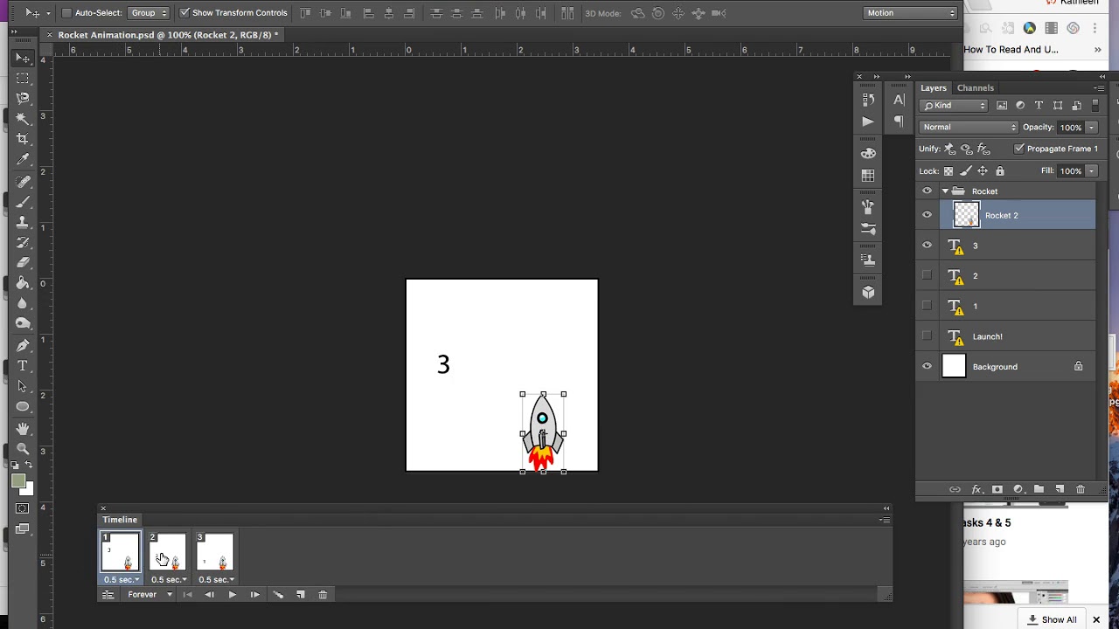
Task: Select the Hand tool
Action: pos(23,428)
